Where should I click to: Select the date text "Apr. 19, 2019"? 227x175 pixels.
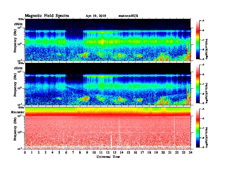click(x=96, y=16)
